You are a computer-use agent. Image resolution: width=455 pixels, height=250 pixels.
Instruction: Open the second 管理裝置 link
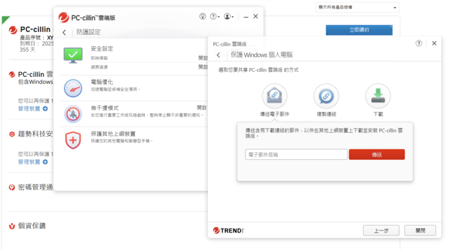point(29,162)
